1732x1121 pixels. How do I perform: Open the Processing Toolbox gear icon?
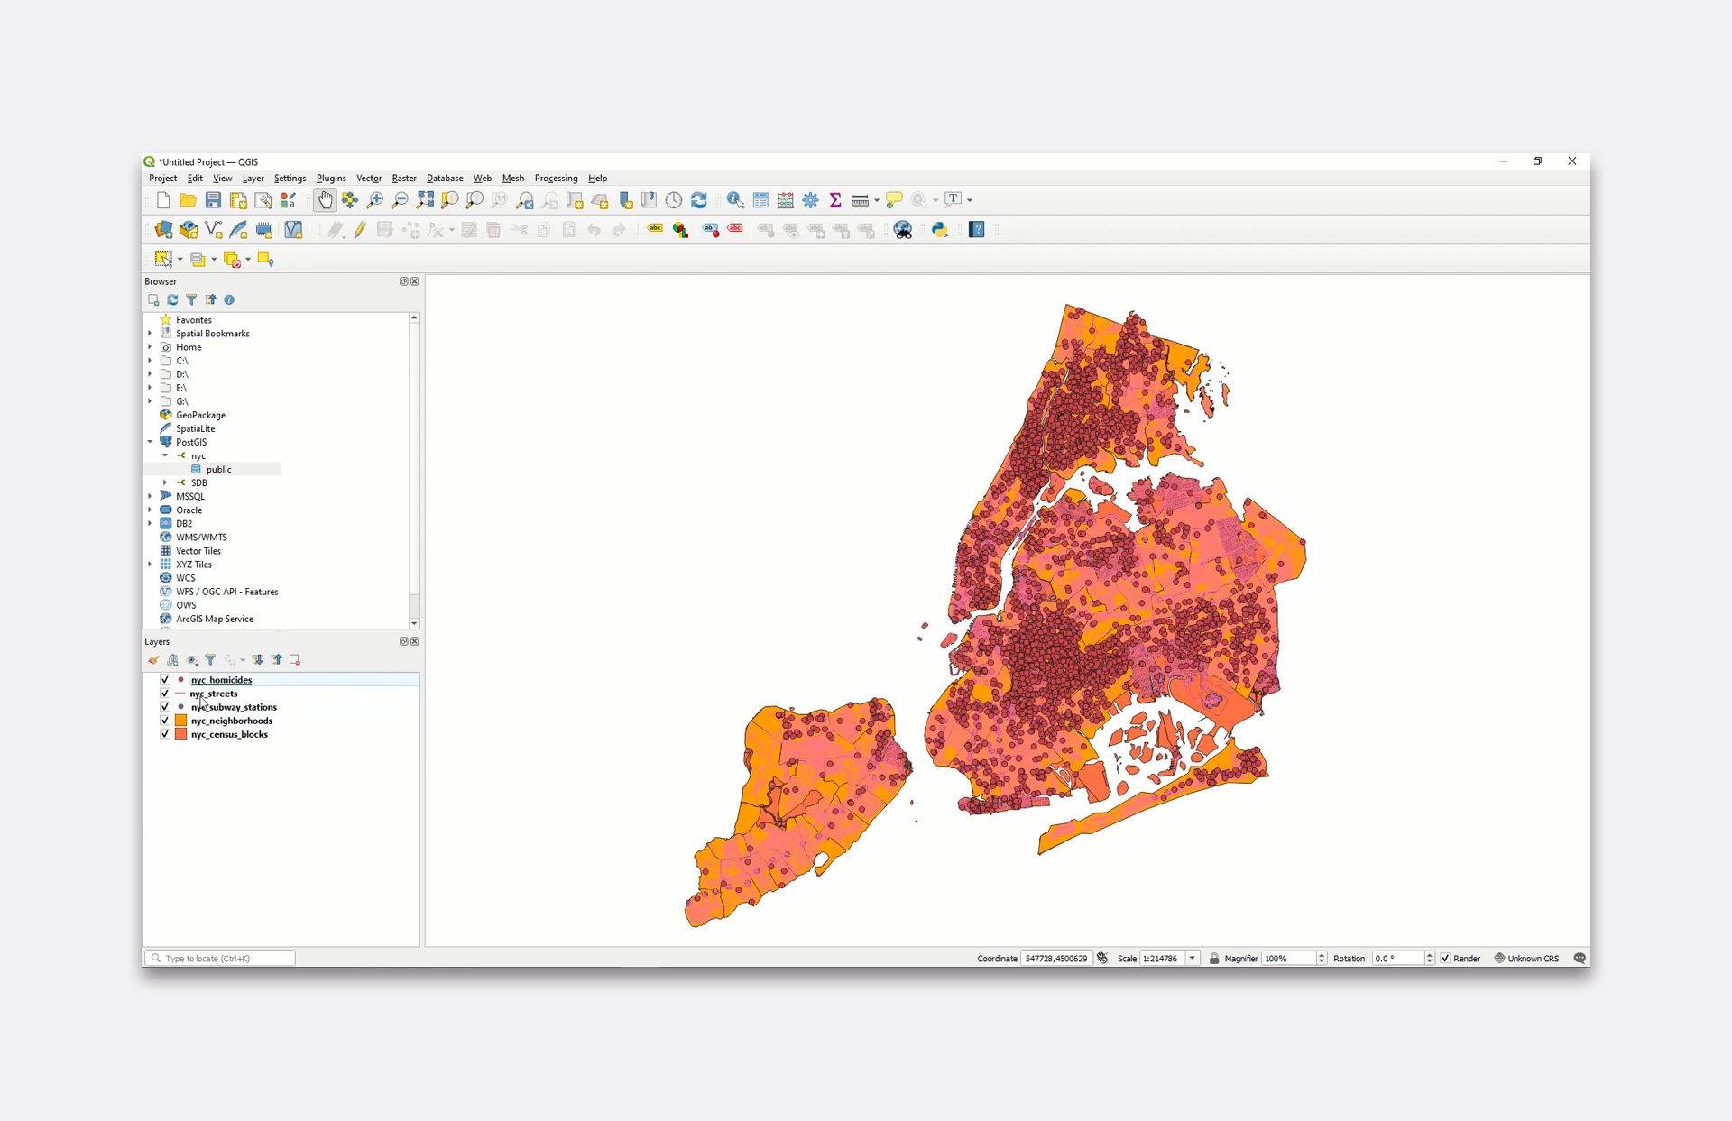(811, 200)
